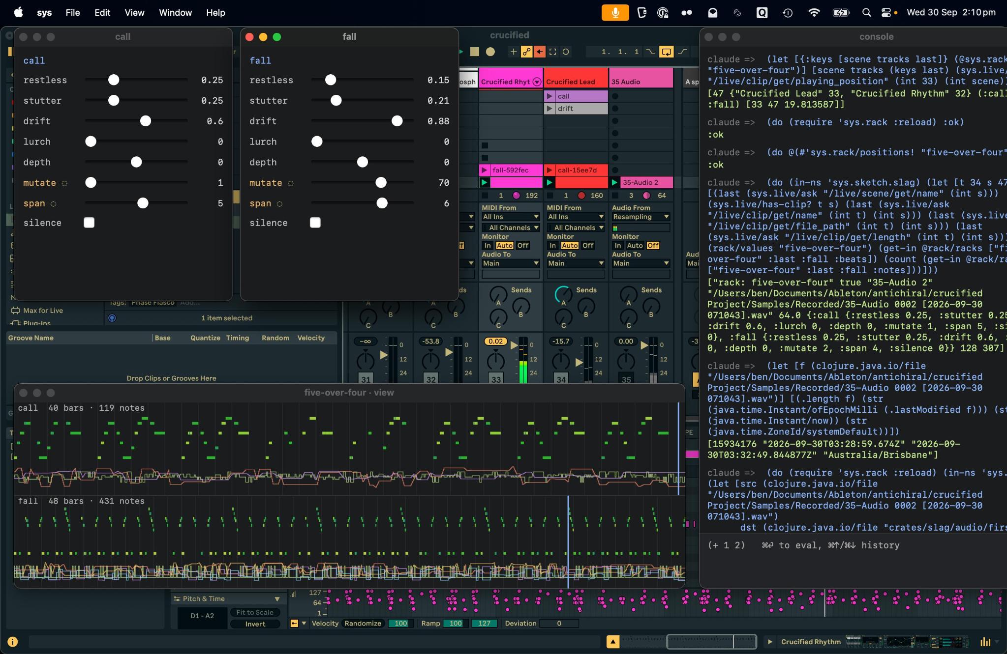Viewport: 1007px width, 654px height.
Task: Toggle the Loop switch icon in transport
Action: click(x=666, y=52)
